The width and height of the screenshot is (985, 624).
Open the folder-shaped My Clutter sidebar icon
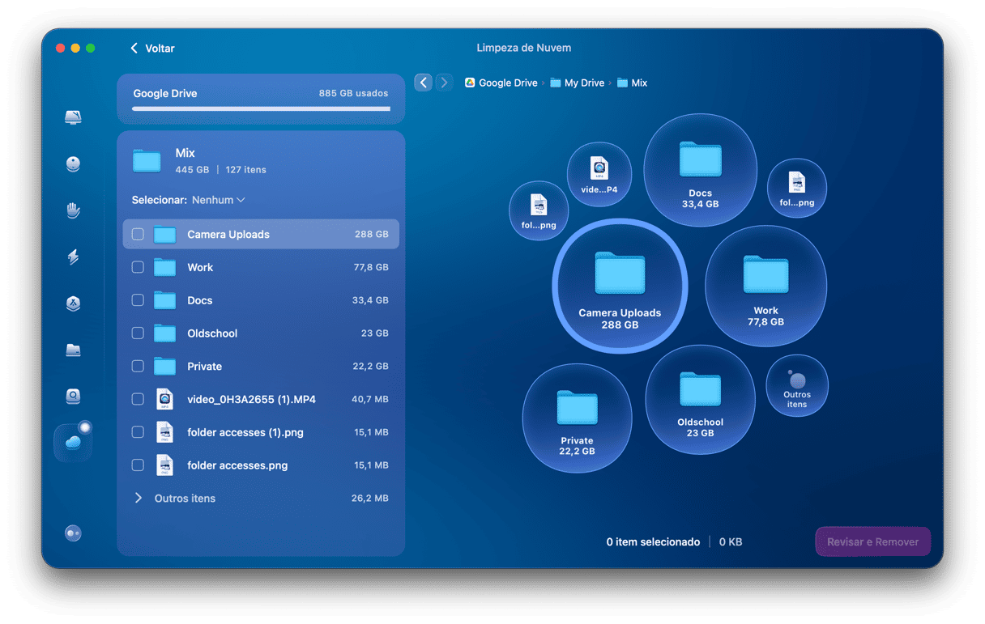[x=73, y=350]
